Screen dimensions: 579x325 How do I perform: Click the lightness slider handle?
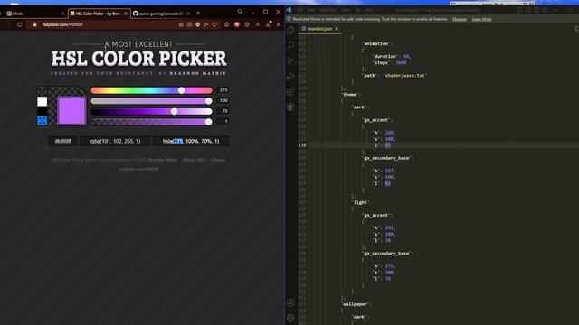[174, 111]
